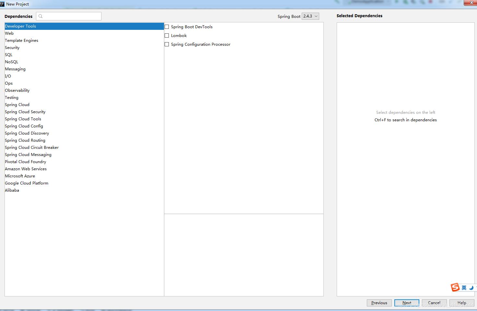Viewport: 477px width, 311px height.
Task: Toggle the Sogou English/Chinese mode indicator
Action: click(464, 288)
